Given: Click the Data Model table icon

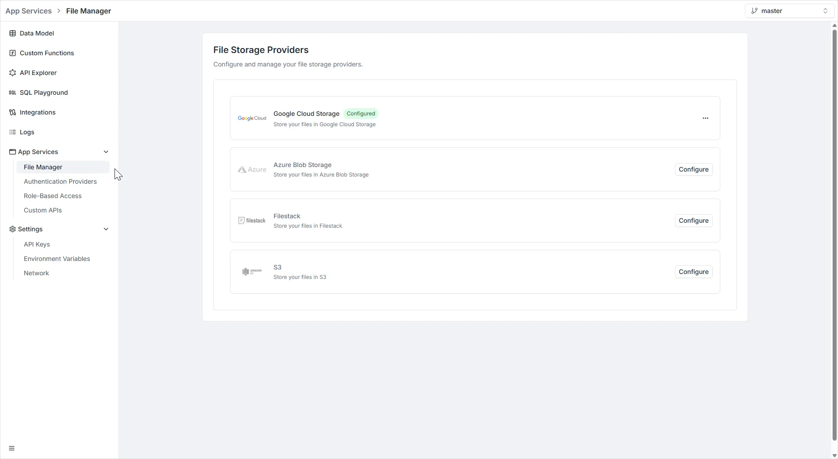Looking at the screenshot, I should click(x=13, y=33).
